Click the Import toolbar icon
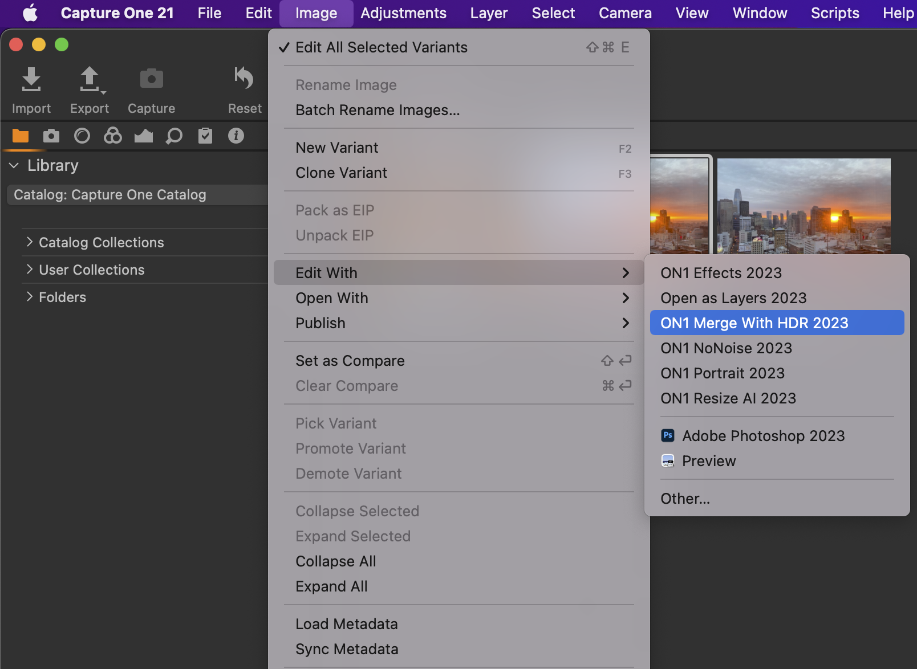 point(31,80)
